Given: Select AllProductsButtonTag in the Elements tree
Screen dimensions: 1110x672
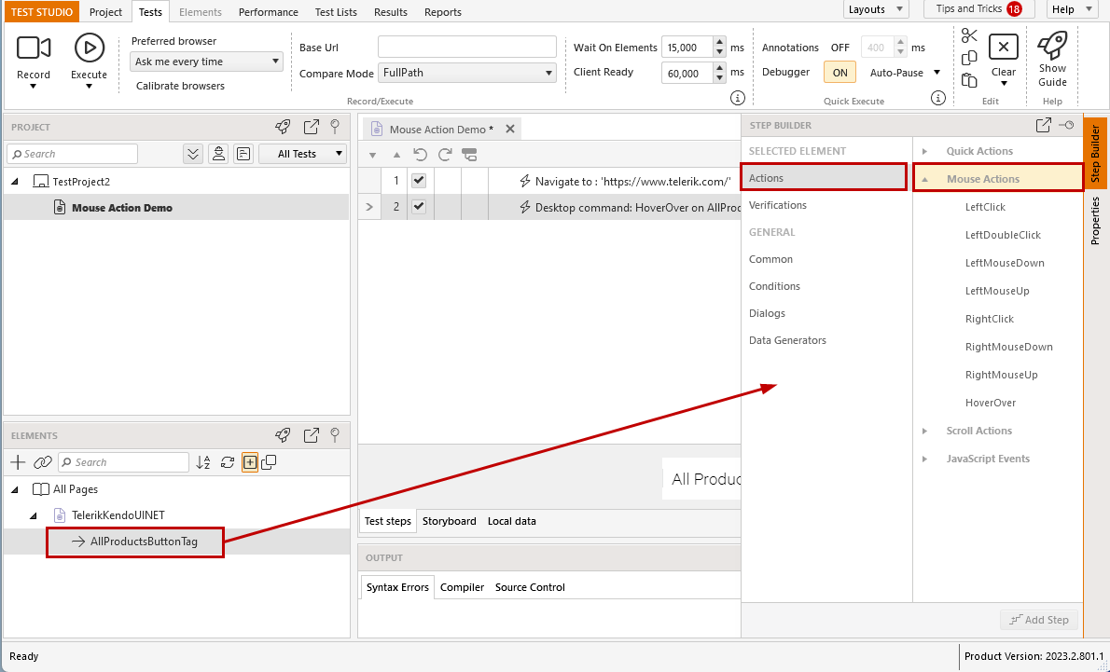Looking at the screenshot, I should 144,542.
